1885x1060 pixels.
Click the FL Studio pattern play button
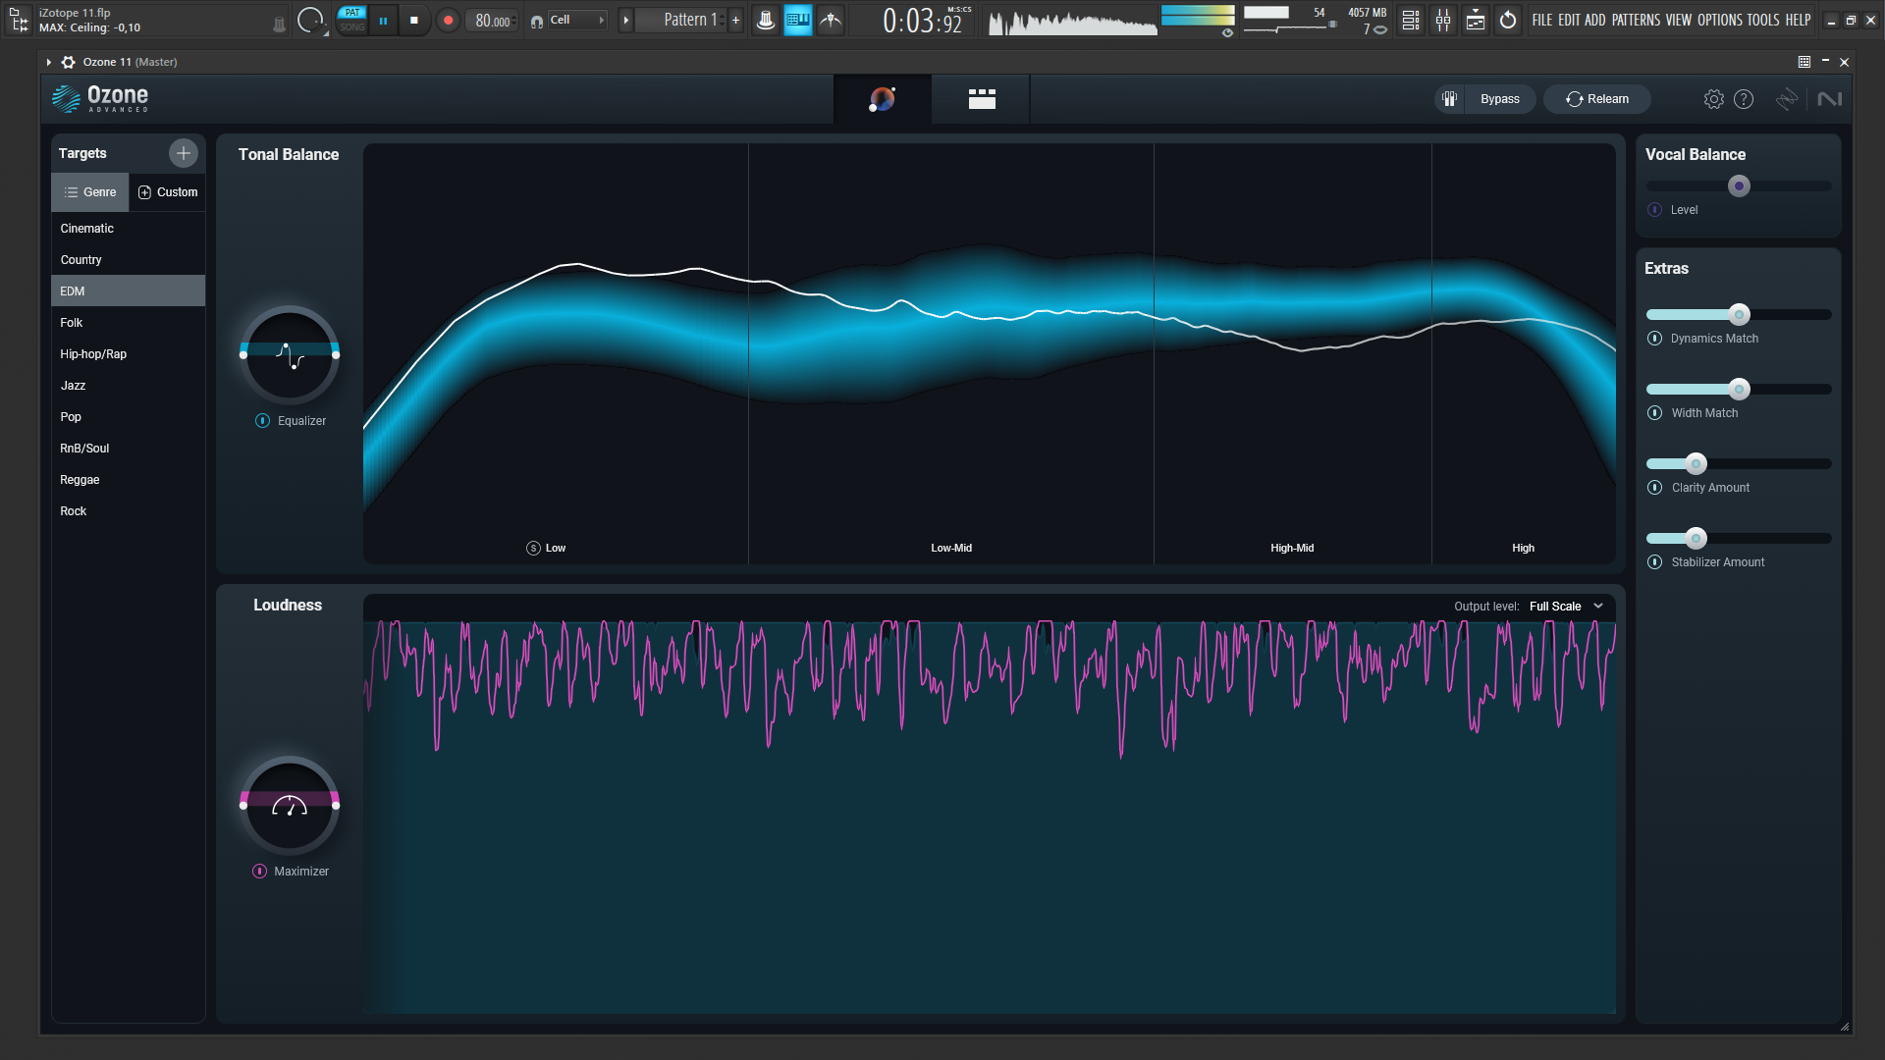[624, 20]
